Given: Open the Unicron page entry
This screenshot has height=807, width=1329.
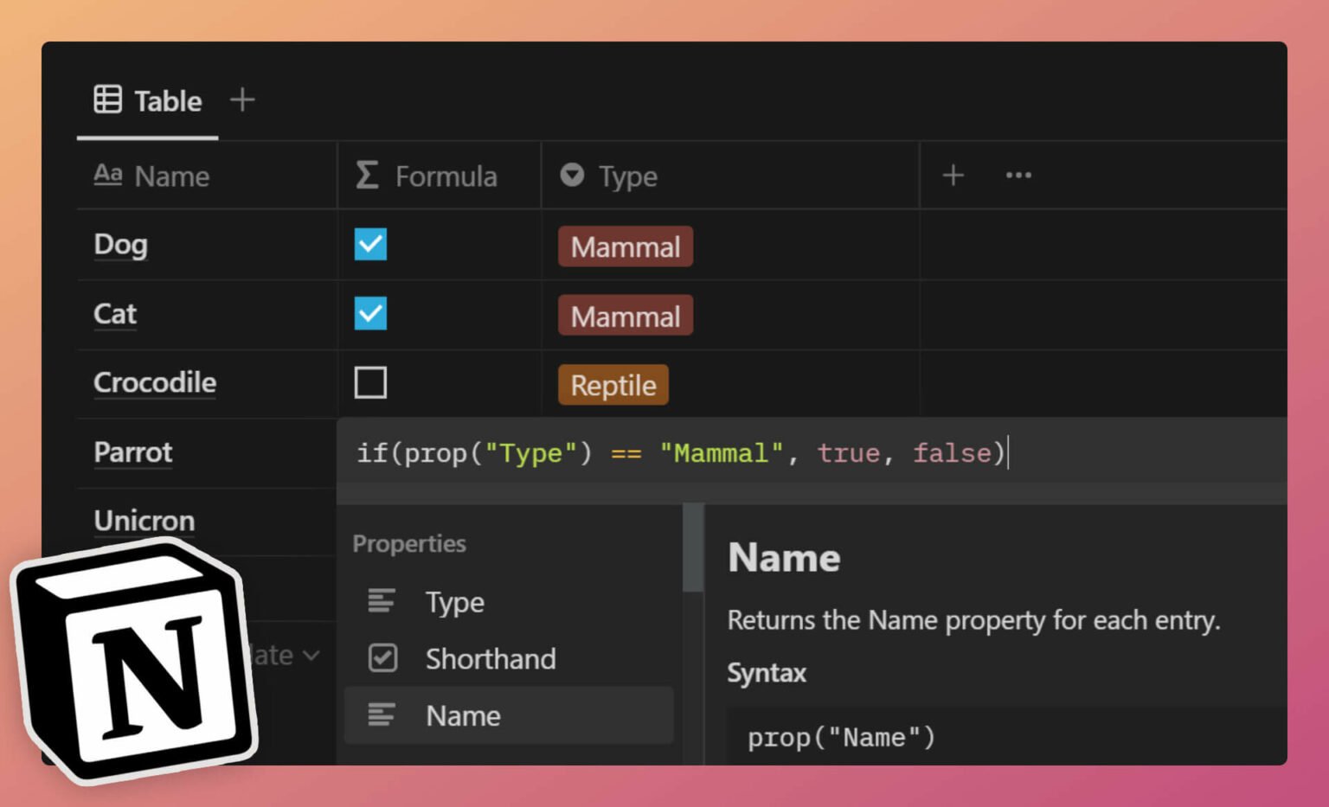Looking at the screenshot, I should (x=144, y=521).
